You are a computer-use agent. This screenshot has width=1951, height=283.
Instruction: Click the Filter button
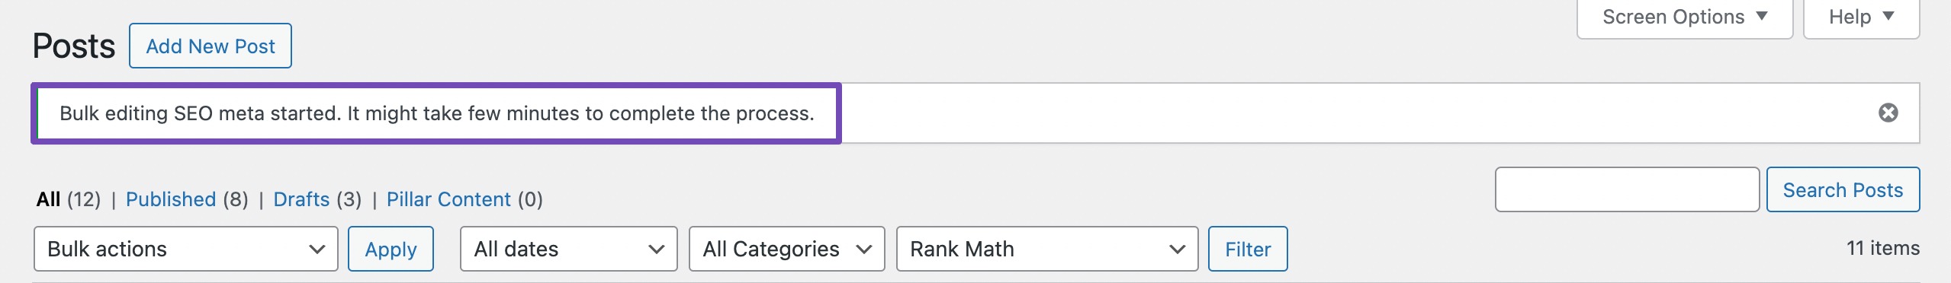pos(1248,249)
